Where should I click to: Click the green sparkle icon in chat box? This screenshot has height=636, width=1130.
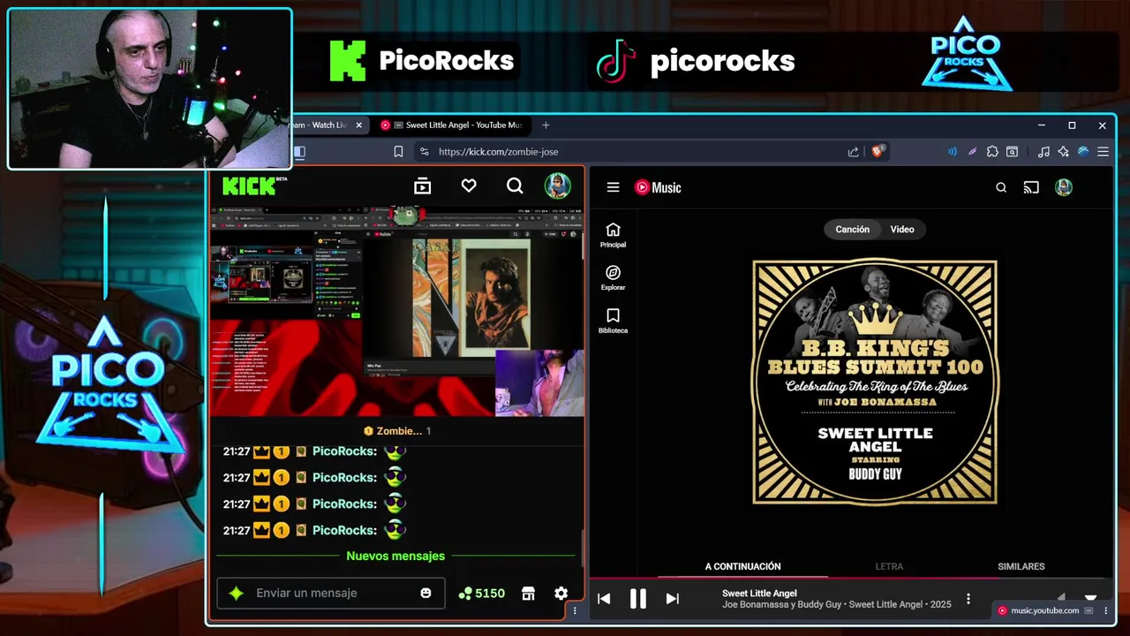[236, 594]
